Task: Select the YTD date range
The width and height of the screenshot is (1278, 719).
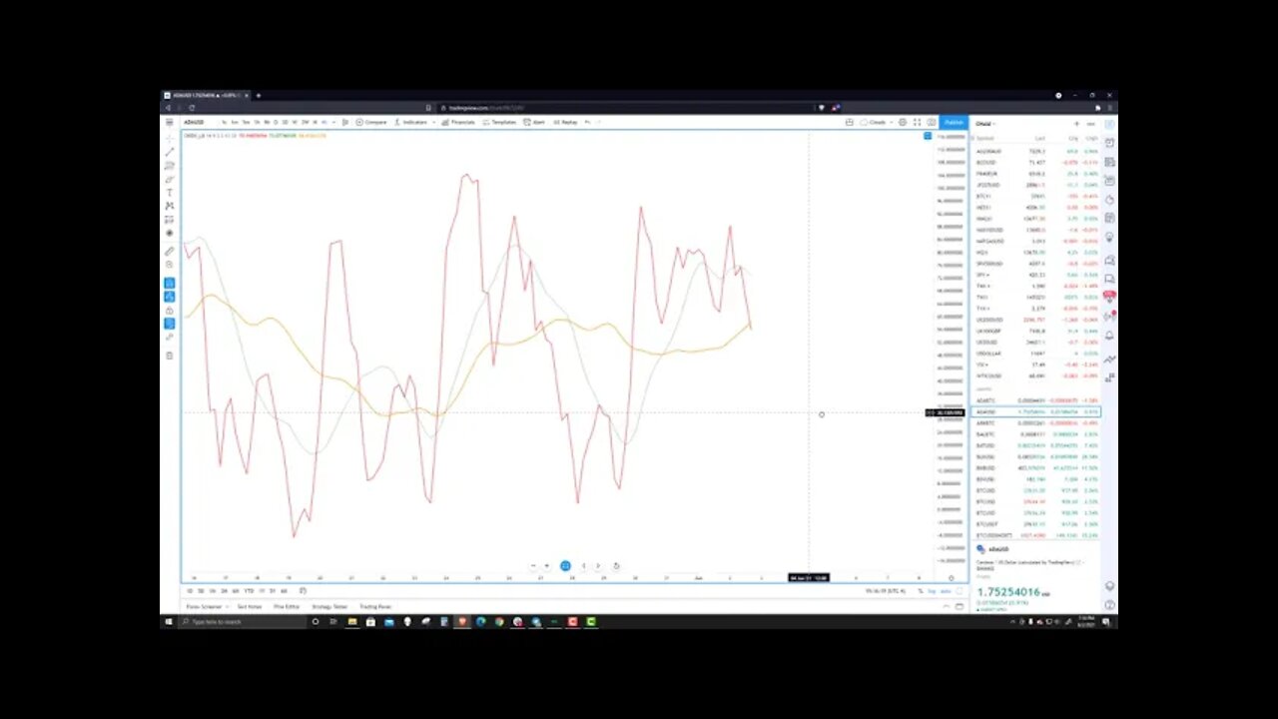Action: [249, 590]
